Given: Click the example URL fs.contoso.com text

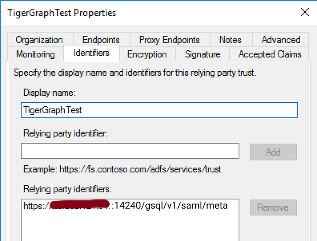Looking at the screenshot, I should (x=140, y=169).
